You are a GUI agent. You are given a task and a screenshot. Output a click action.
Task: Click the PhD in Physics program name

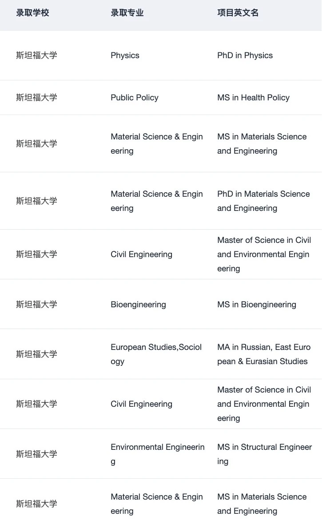(x=245, y=56)
